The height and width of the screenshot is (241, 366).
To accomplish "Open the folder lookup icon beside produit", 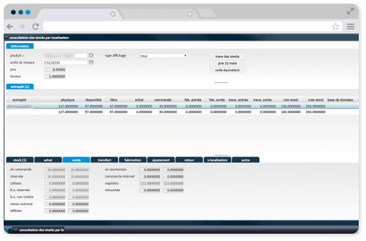I will (91, 55).
